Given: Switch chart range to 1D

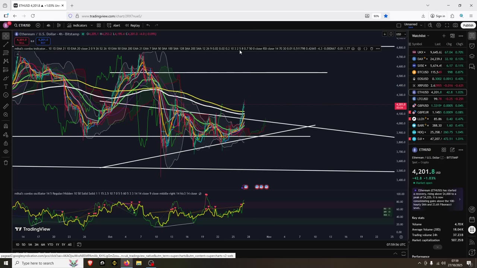Looking at the screenshot, I should coord(18,245).
